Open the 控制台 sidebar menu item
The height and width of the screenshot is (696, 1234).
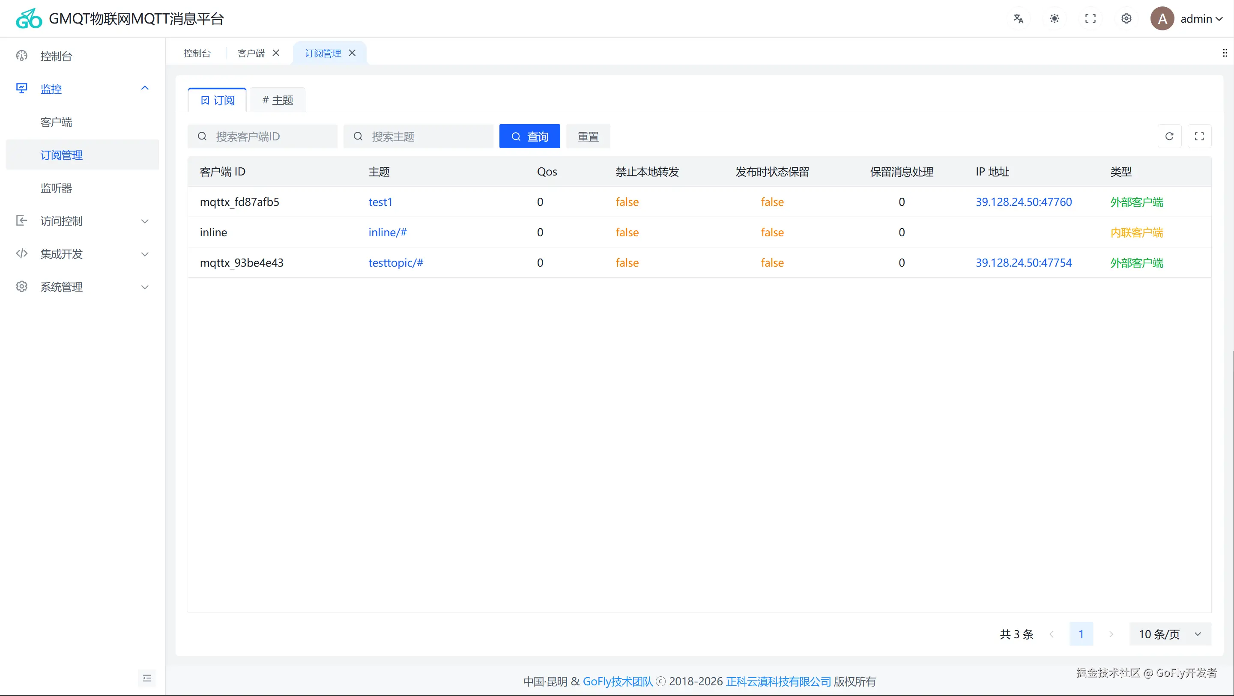(x=82, y=56)
